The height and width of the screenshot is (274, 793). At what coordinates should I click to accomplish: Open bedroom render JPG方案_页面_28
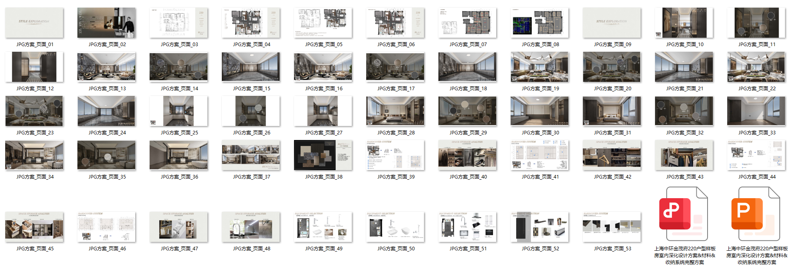pyautogui.click(x=395, y=111)
